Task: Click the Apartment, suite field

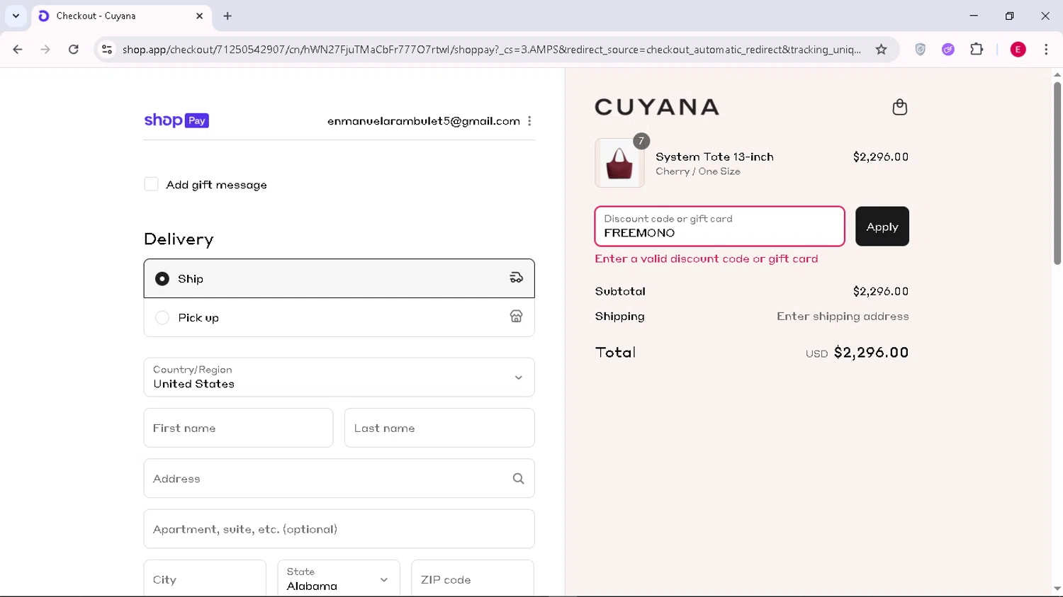Action: pos(339,529)
